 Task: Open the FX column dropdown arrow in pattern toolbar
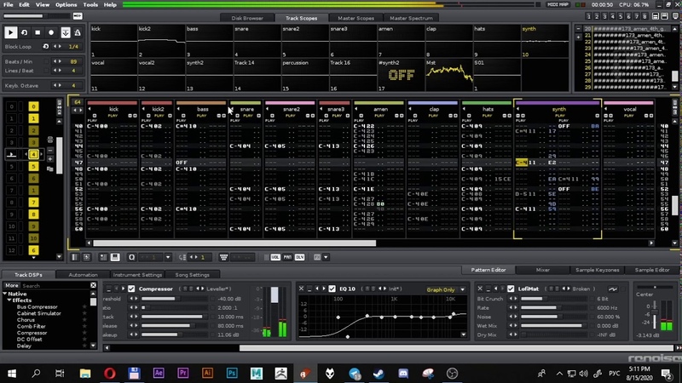point(326,258)
